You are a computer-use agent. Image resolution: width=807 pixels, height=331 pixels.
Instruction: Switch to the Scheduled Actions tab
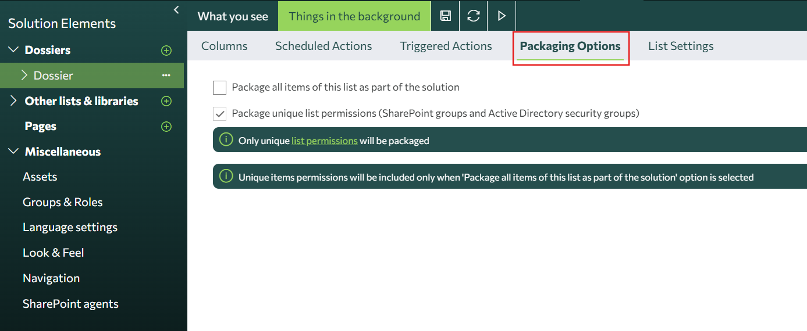pyautogui.click(x=323, y=46)
